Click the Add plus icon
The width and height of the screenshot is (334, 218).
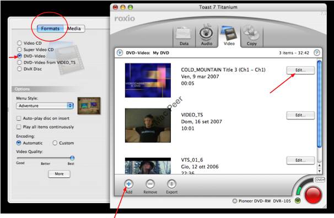128,184
